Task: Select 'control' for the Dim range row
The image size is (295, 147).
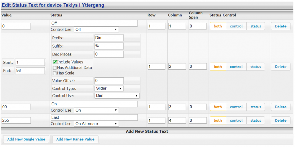Action: point(236,67)
